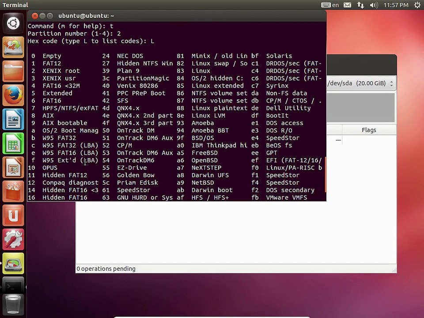The height and width of the screenshot is (318, 424).
Task: Click the 'FreeBSD' entry in terminal list
Action: pyautogui.click(x=204, y=153)
